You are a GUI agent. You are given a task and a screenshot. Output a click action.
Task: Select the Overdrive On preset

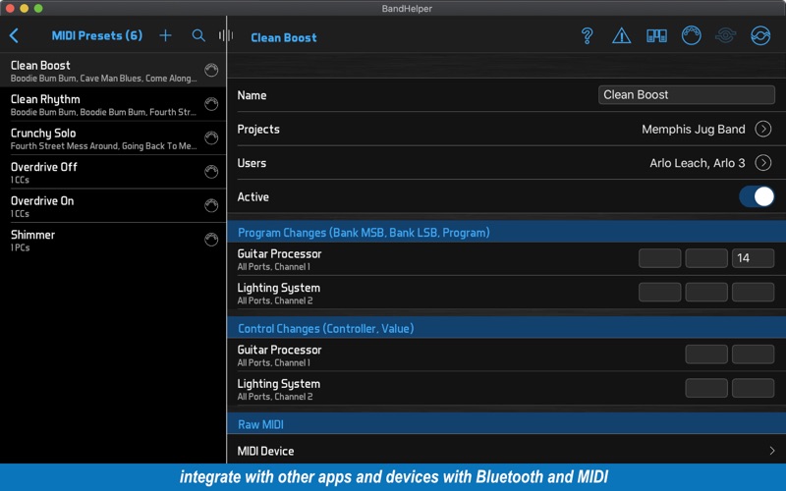(113, 206)
